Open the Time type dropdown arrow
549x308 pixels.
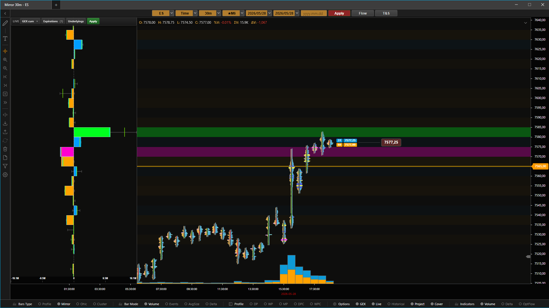pyautogui.click(x=195, y=13)
